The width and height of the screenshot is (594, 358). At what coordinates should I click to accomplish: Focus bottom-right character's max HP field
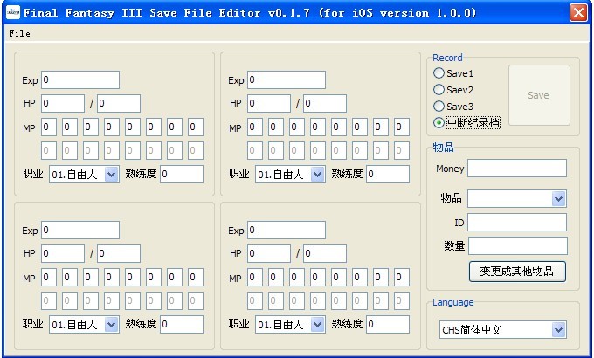pos(325,253)
